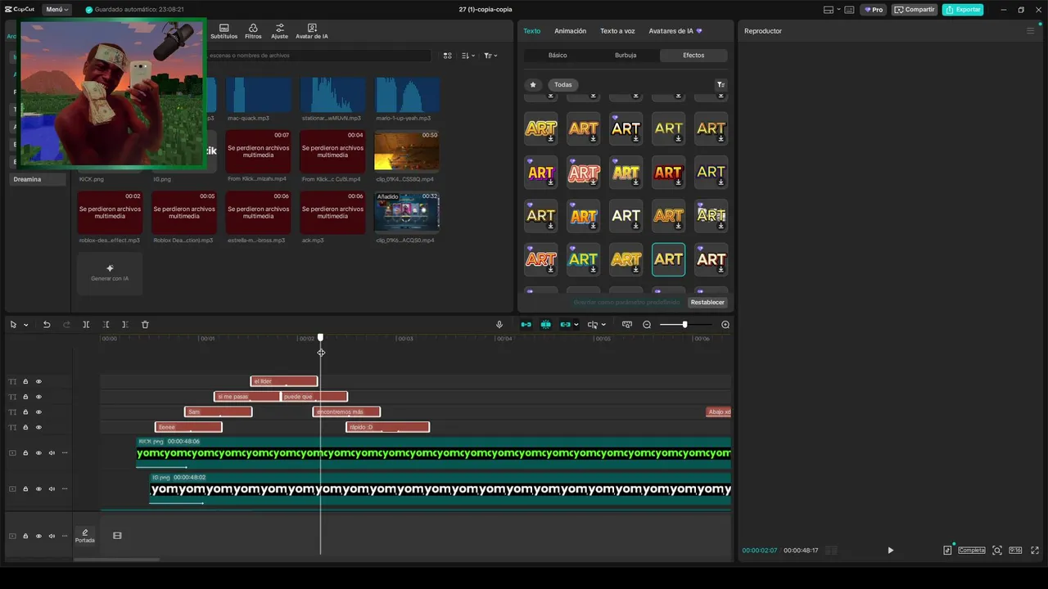Open text effects filter icon beside Todas
This screenshot has height=589, width=1048.
[x=720, y=84]
